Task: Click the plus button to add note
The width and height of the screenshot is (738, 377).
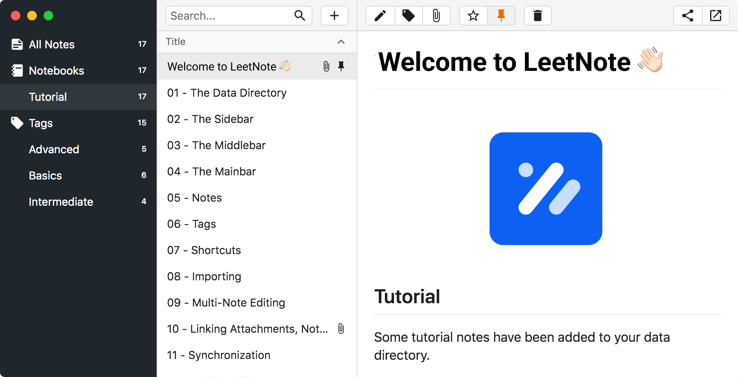Action: [x=334, y=16]
